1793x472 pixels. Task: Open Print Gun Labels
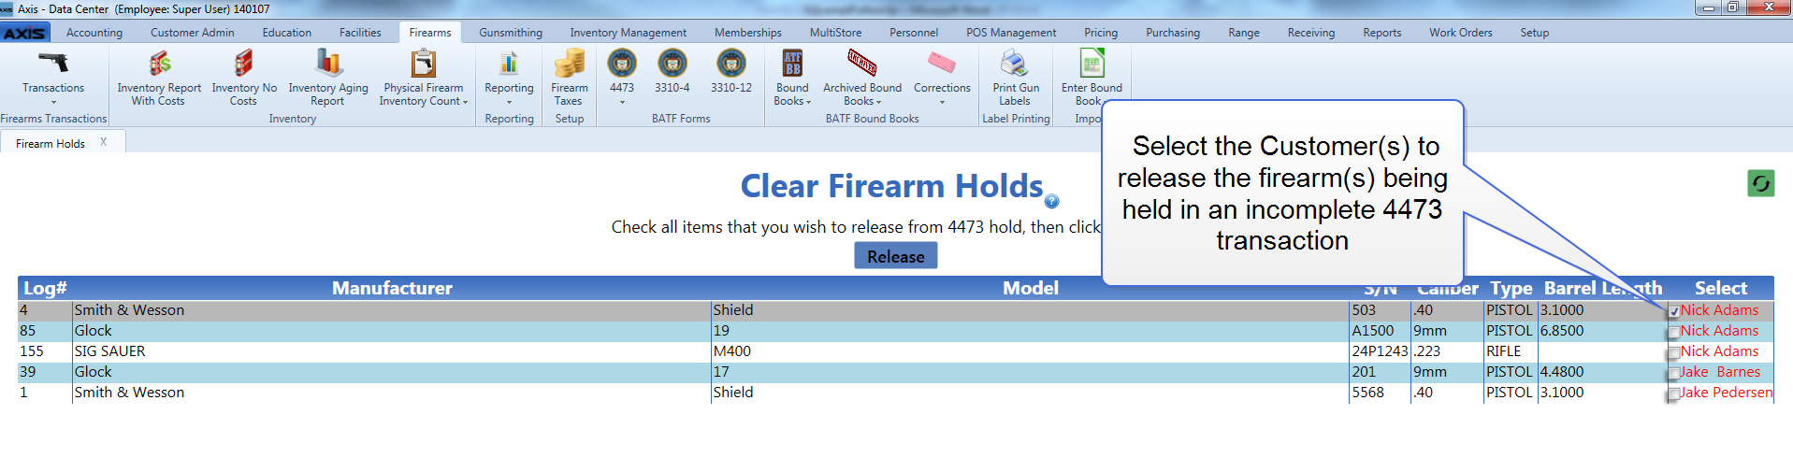pyautogui.click(x=1016, y=78)
